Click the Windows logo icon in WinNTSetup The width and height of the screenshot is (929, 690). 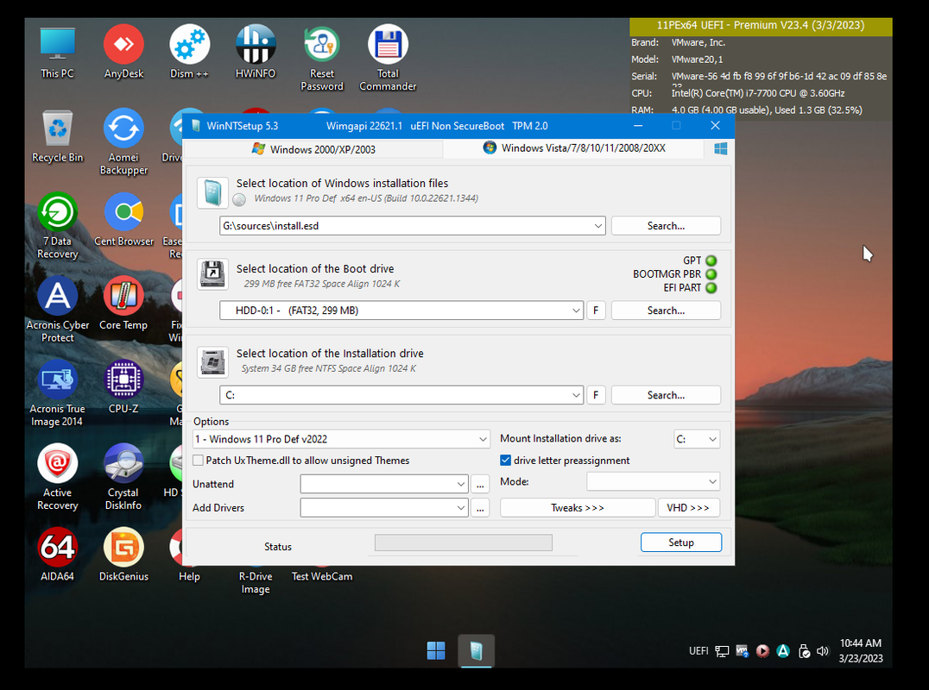[720, 148]
